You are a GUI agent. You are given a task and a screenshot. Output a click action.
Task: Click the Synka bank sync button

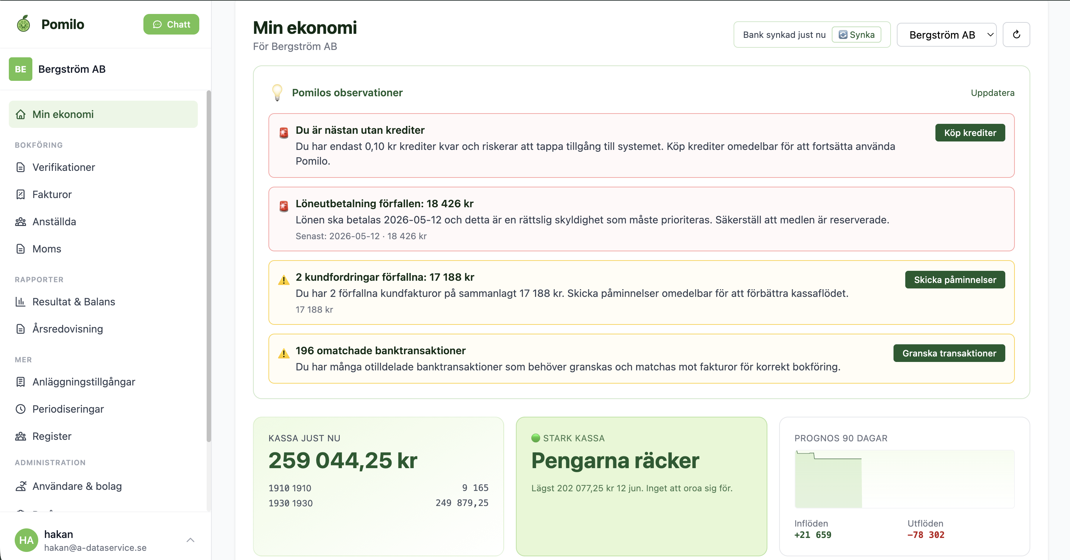coord(856,35)
